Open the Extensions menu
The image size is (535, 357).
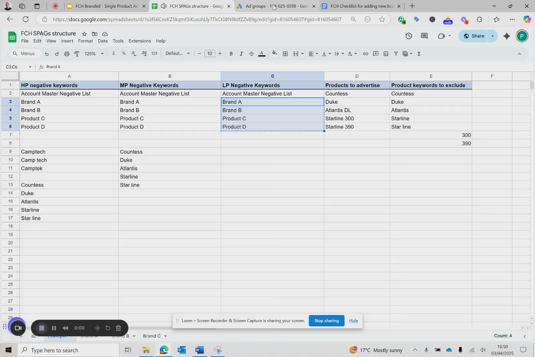coord(140,41)
